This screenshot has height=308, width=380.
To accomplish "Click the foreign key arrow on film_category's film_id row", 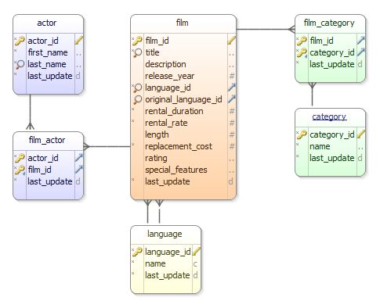I will tap(361, 40).
